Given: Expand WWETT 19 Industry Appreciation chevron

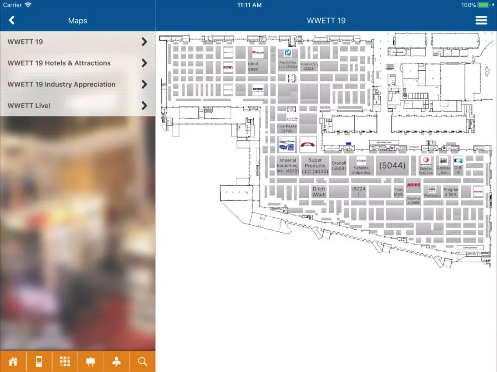Looking at the screenshot, I should click(144, 84).
